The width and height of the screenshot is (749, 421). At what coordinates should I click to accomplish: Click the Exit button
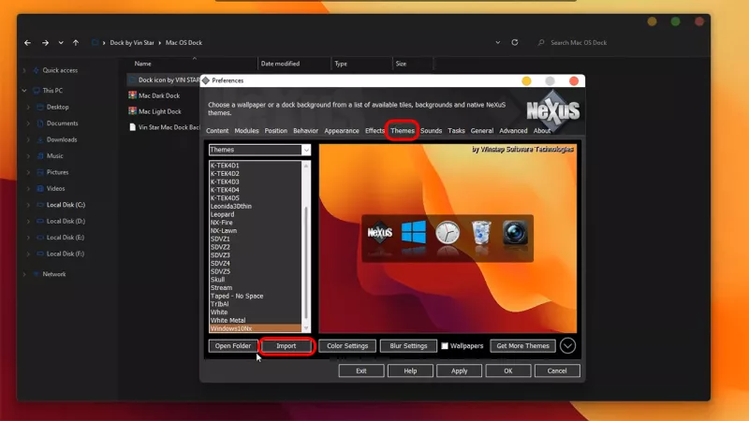[361, 370]
